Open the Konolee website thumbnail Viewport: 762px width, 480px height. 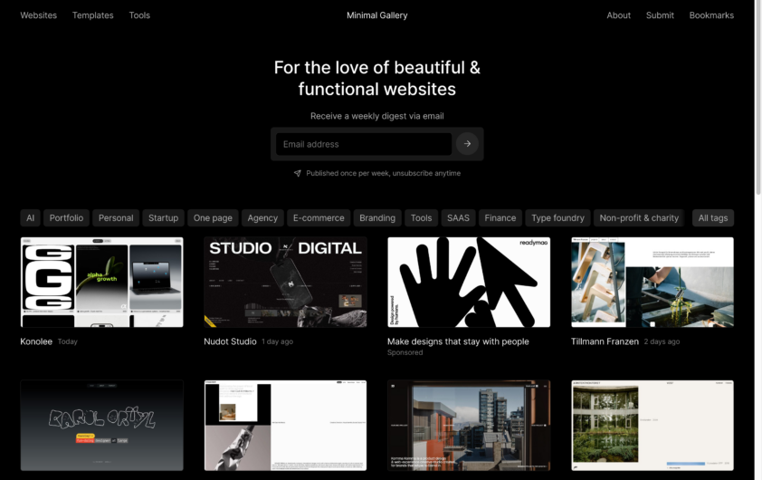point(102,282)
